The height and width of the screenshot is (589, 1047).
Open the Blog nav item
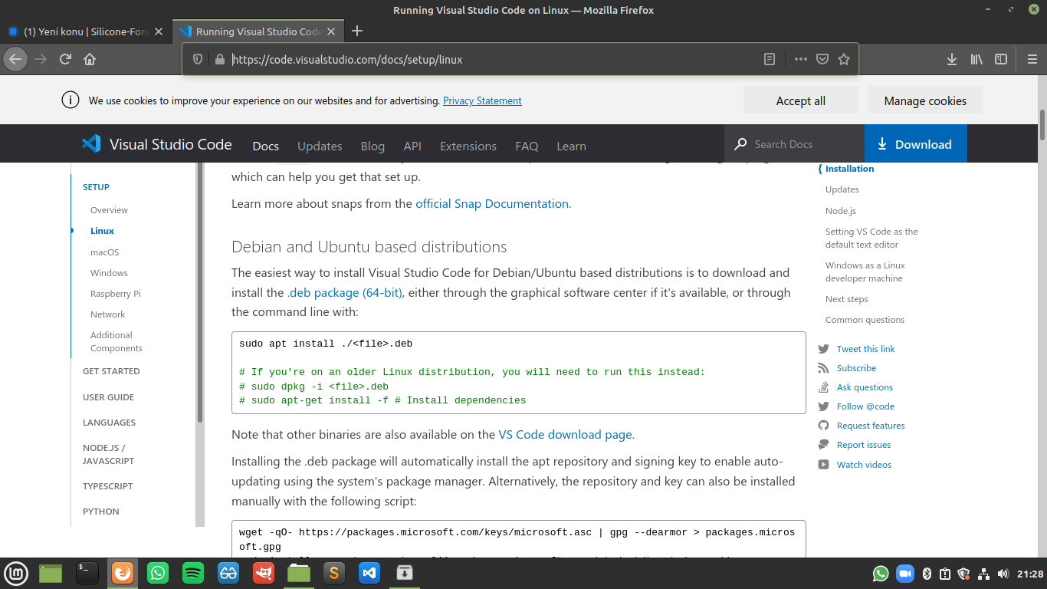tap(373, 146)
